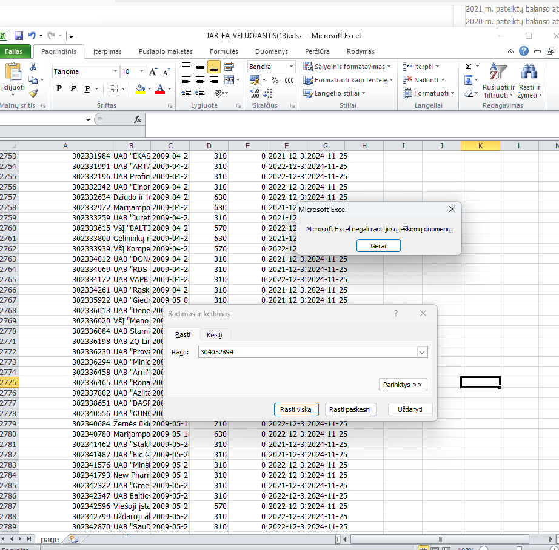Toggle underline formatting
The image size is (559, 550).
coord(87,89)
